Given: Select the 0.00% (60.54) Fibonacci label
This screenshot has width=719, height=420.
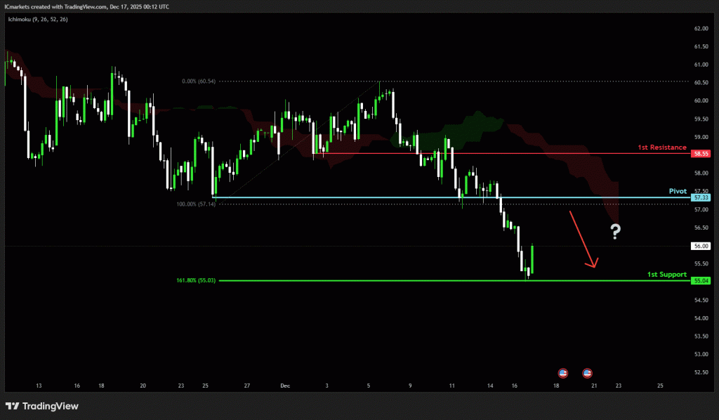Looking at the screenshot, I should point(199,81).
